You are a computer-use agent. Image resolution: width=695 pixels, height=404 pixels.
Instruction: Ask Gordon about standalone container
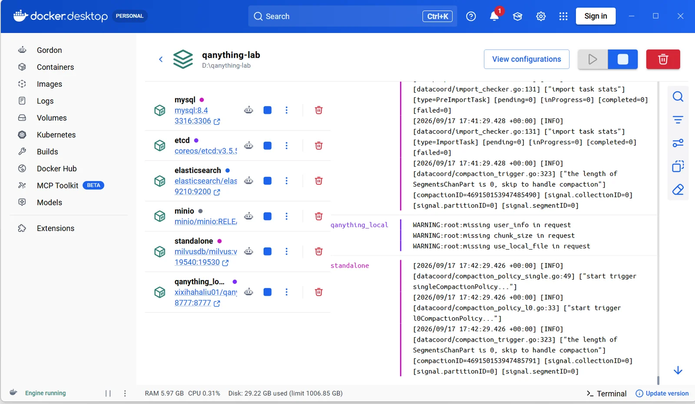pos(248,251)
